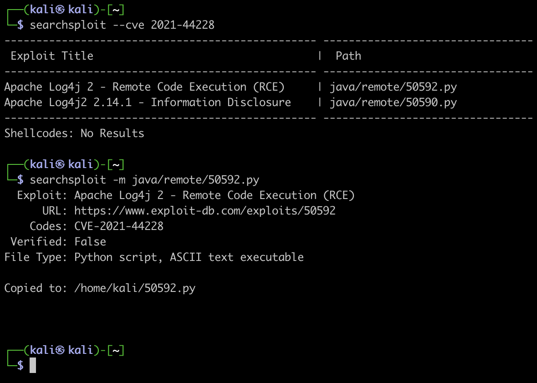
Task: Click the cursor block at the empty prompt
Action: [33, 365]
